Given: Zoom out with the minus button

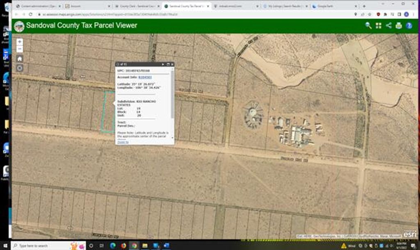Looking at the screenshot, I should [x=19, y=48].
